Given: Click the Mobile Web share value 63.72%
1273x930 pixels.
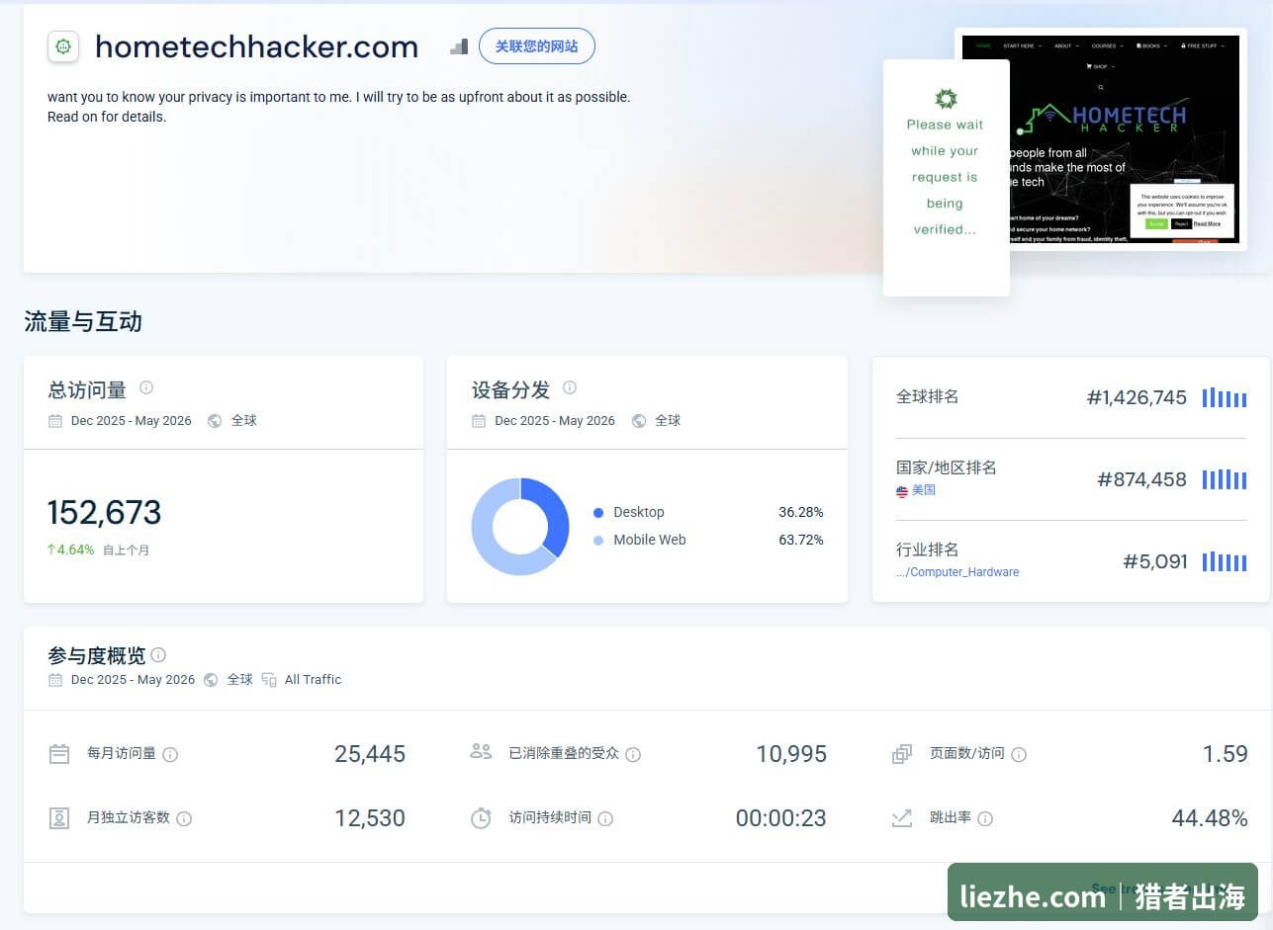Looking at the screenshot, I should point(801,541).
